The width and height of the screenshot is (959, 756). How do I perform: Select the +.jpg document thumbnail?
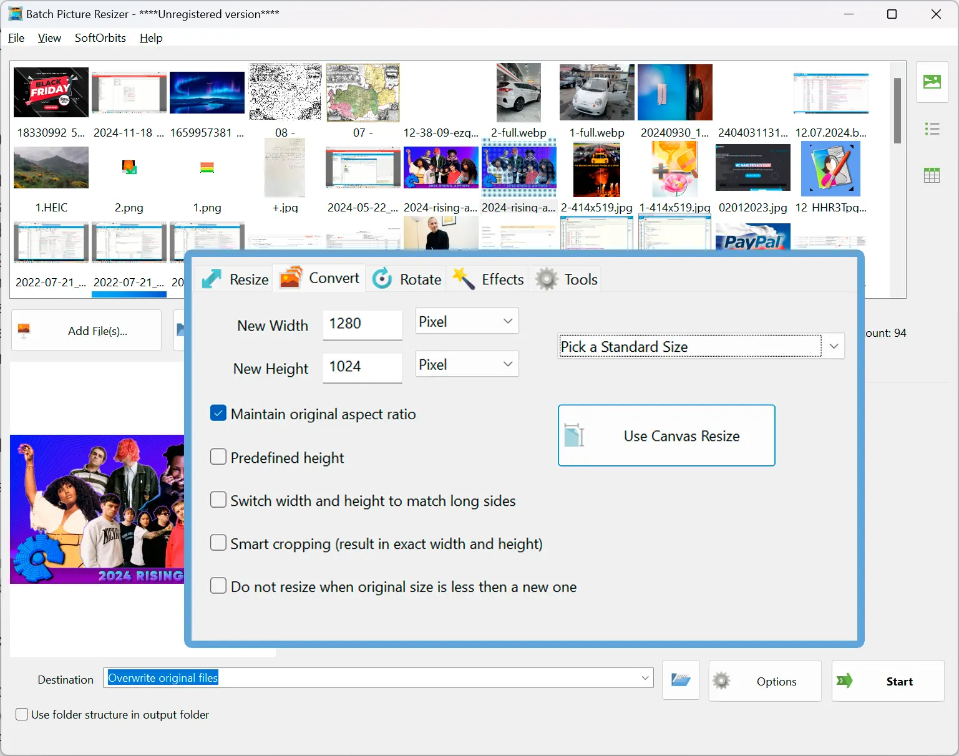(x=285, y=167)
